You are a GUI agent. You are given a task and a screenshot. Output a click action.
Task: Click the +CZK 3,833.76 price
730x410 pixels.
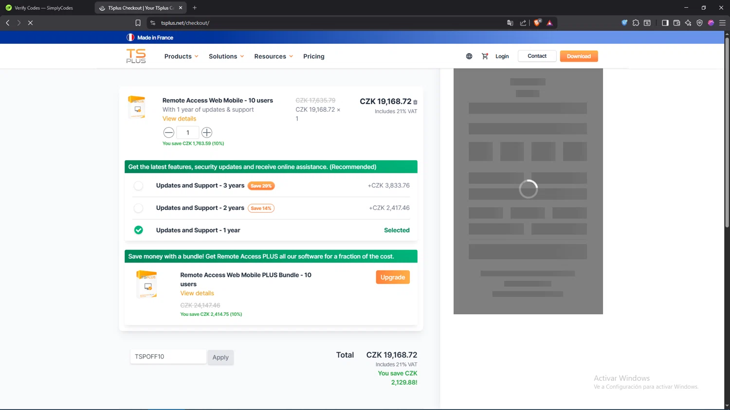pyautogui.click(x=389, y=186)
